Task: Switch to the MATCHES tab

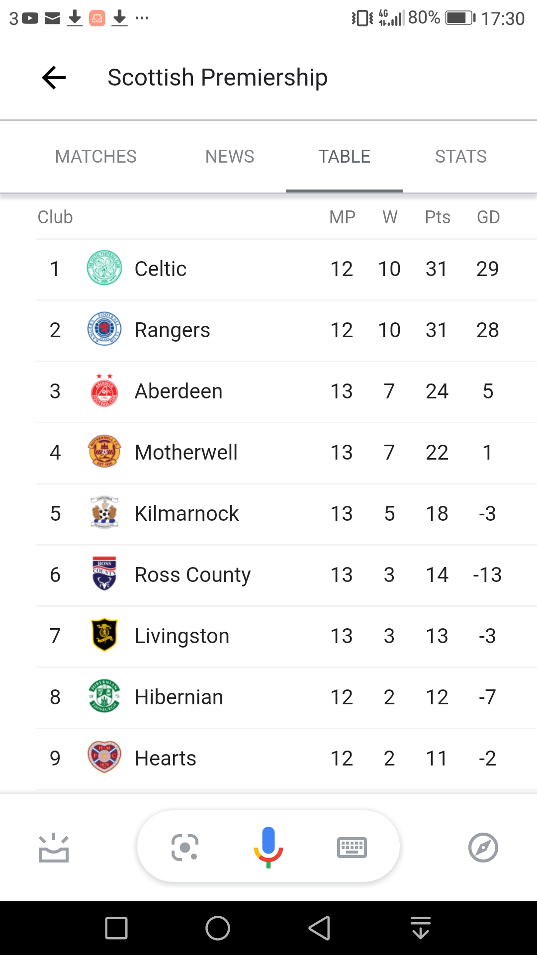Action: tap(96, 157)
